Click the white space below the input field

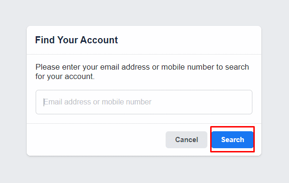pos(144,119)
